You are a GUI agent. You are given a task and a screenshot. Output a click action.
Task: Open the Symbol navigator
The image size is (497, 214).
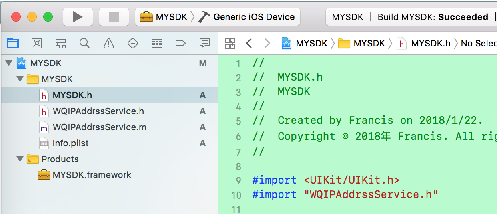pyautogui.click(x=61, y=43)
